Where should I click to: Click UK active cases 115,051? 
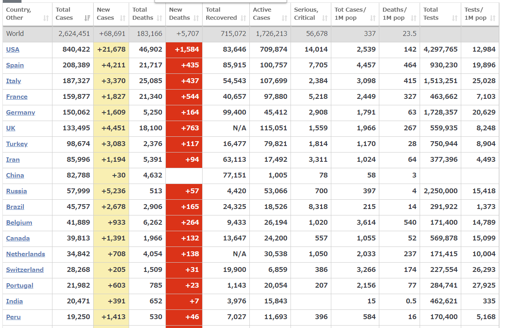(274, 128)
